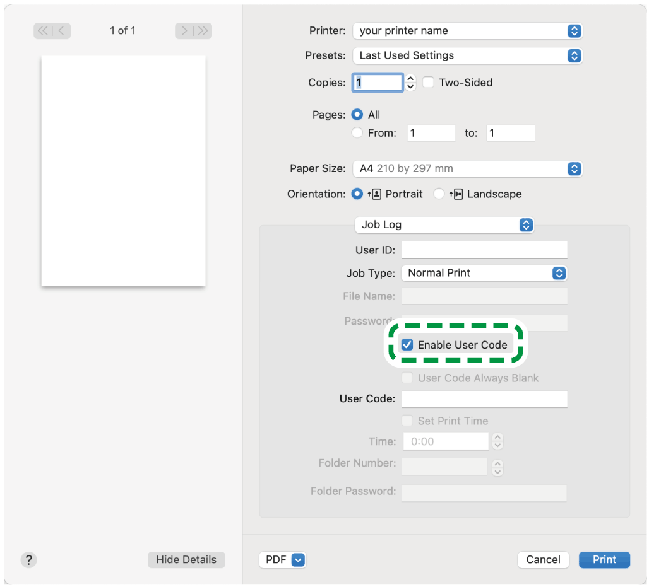The width and height of the screenshot is (649, 587).
Task: Open the PDF dropdown menu
Action: click(282, 559)
